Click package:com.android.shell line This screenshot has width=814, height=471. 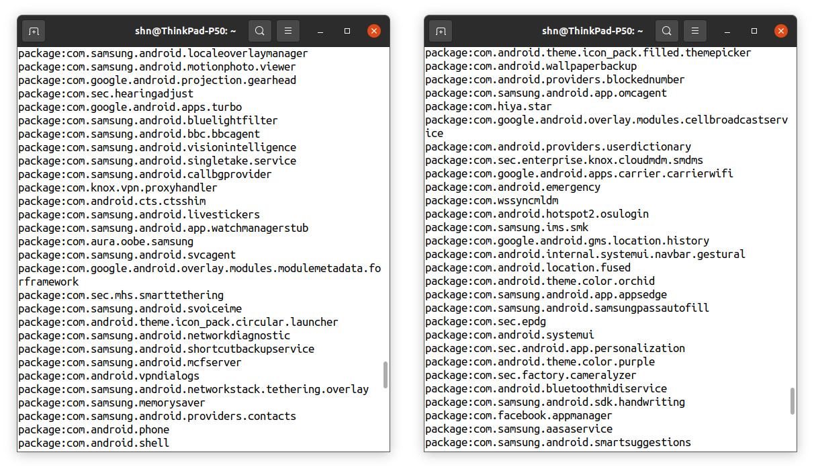[93, 443]
